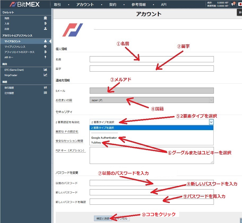Screen dimensions: 242x223
Task: Click the 以前のパスワード field
Action: [x=152, y=183]
